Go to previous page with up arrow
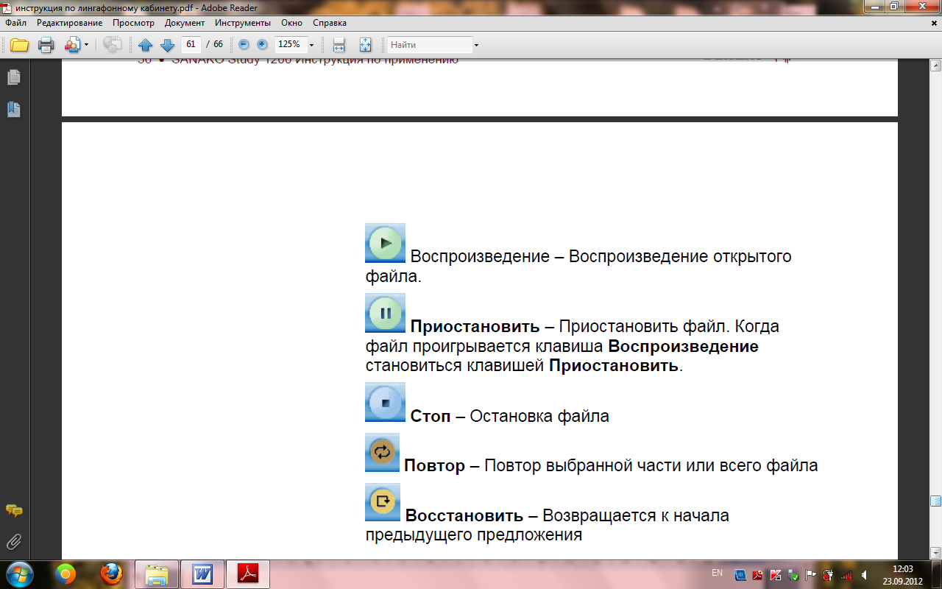 pyautogui.click(x=146, y=45)
